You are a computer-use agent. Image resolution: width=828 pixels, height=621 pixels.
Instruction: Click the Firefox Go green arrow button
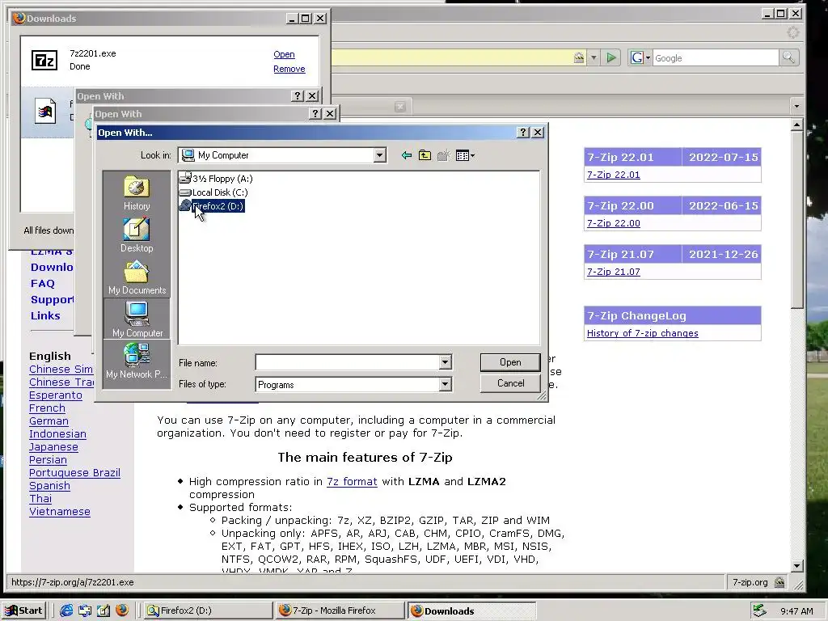point(611,57)
